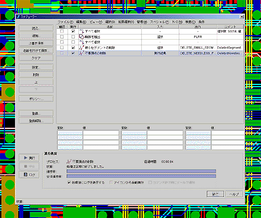Click the ポリシー... button

point(36,99)
